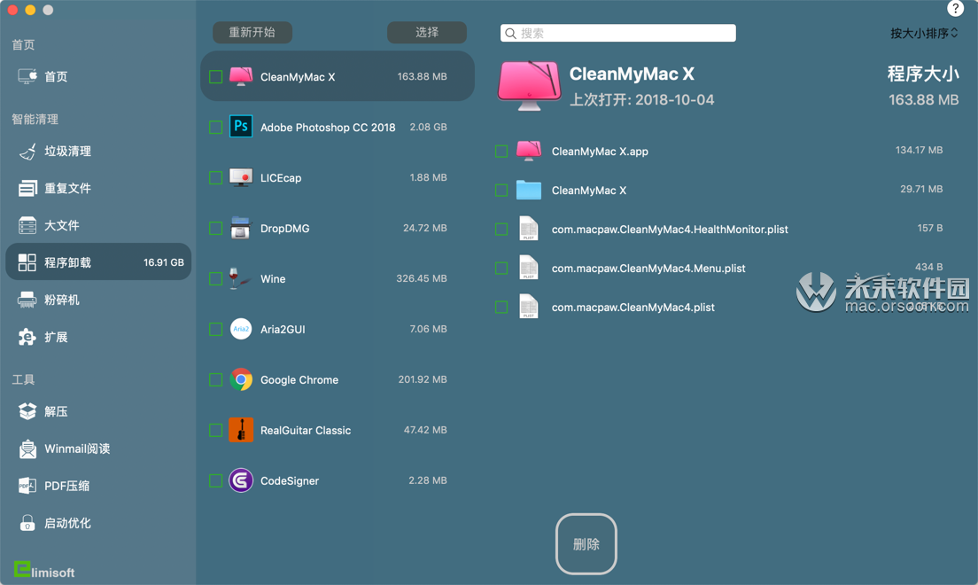Select the Wine checkbox
The height and width of the screenshot is (585, 978).
pyautogui.click(x=216, y=279)
